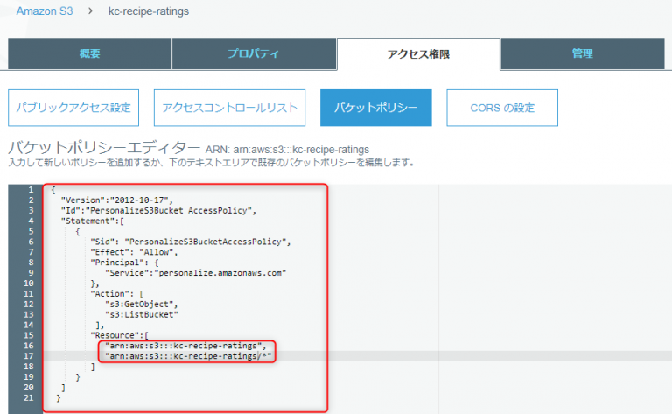Image resolution: width=672 pixels, height=414 pixels.
Task: Click the line-16 kc-recipe-ratings bucket ARN resource
Action: pyautogui.click(x=185, y=346)
